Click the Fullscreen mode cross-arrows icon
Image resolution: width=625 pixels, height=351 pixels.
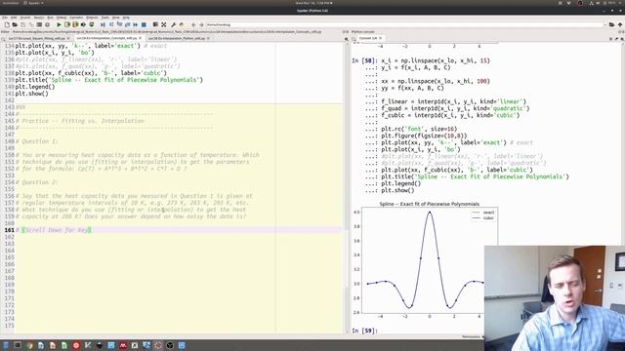[163, 24]
